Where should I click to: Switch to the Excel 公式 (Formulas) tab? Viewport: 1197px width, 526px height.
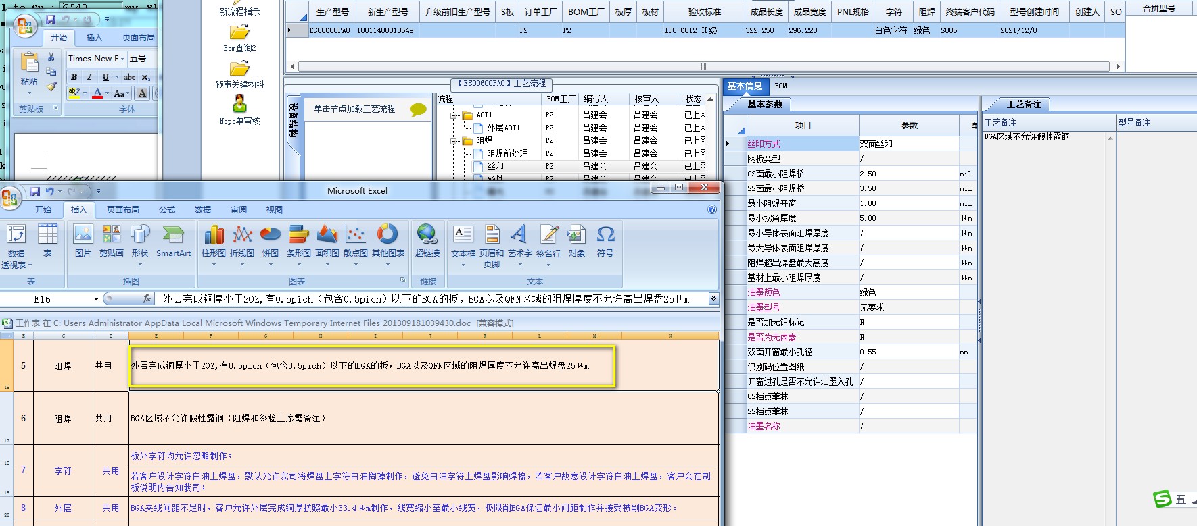pos(167,210)
